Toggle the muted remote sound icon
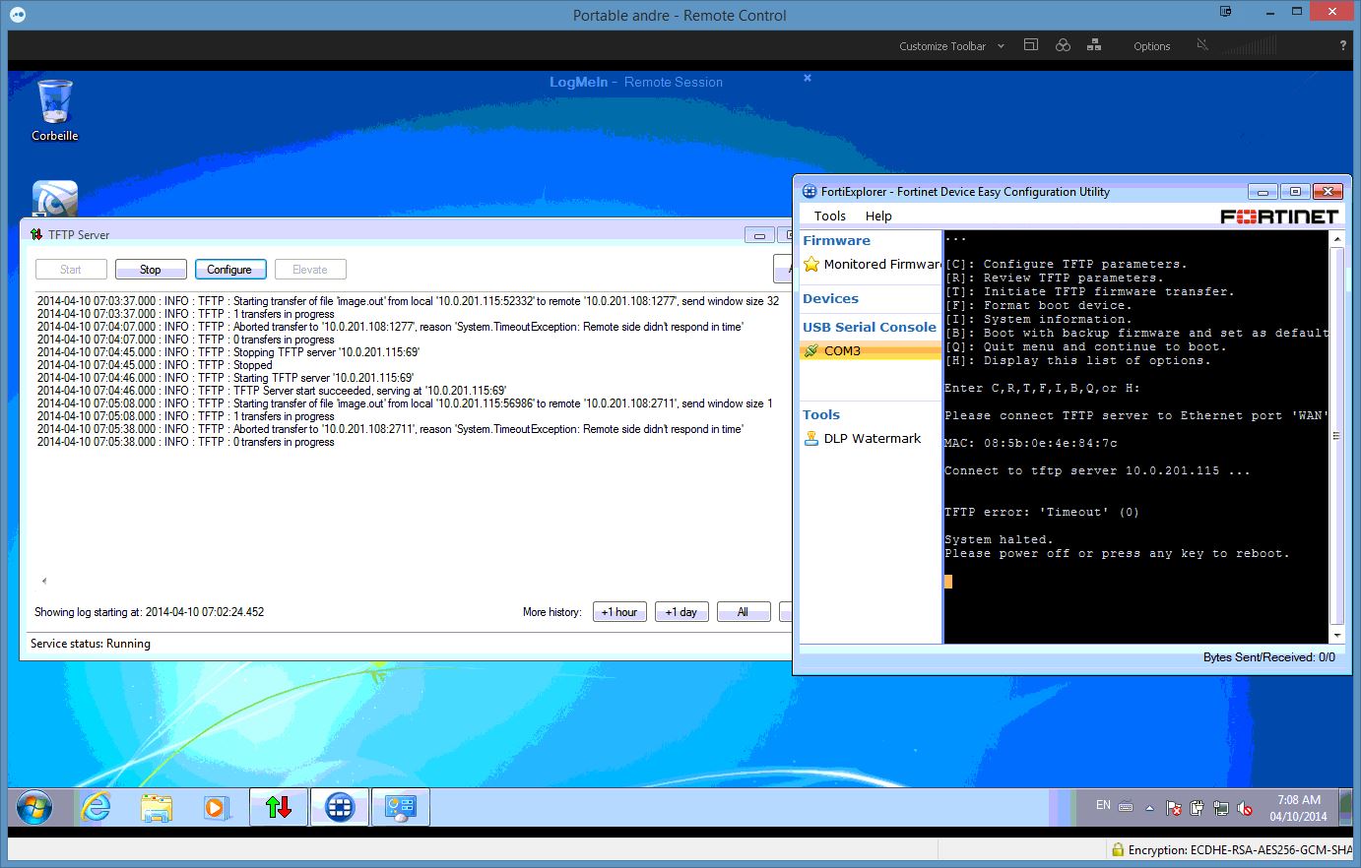 point(1202,45)
